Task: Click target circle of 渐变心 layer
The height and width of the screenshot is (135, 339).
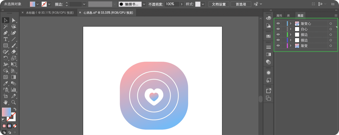Action: click(331, 23)
